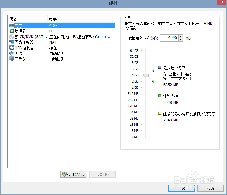Image resolution: width=227 pixels, height=195 pixels.
Task: Click the 网络适配器 network adapter icon
Action: pos(12,42)
